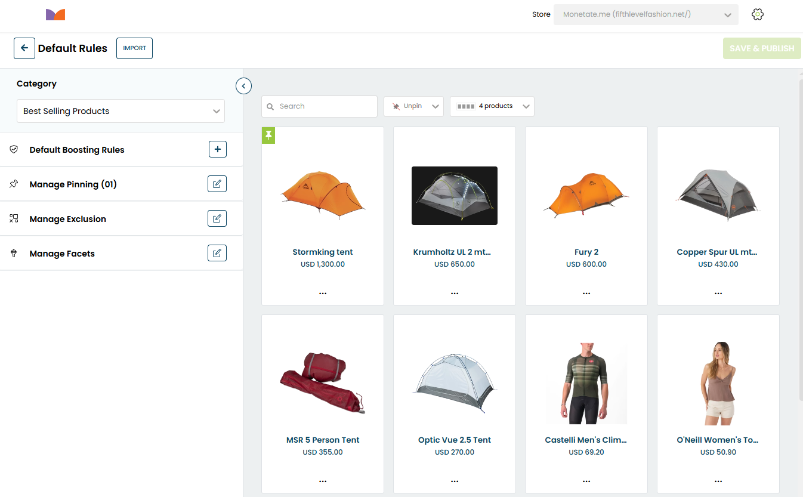
Task: Click the product Search field
Action: coord(319,106)
